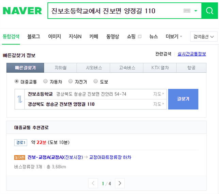Click the 버스정류장 3개 text
The width and height of the screenshot is (219, 194).
click(x=28, y=167)
